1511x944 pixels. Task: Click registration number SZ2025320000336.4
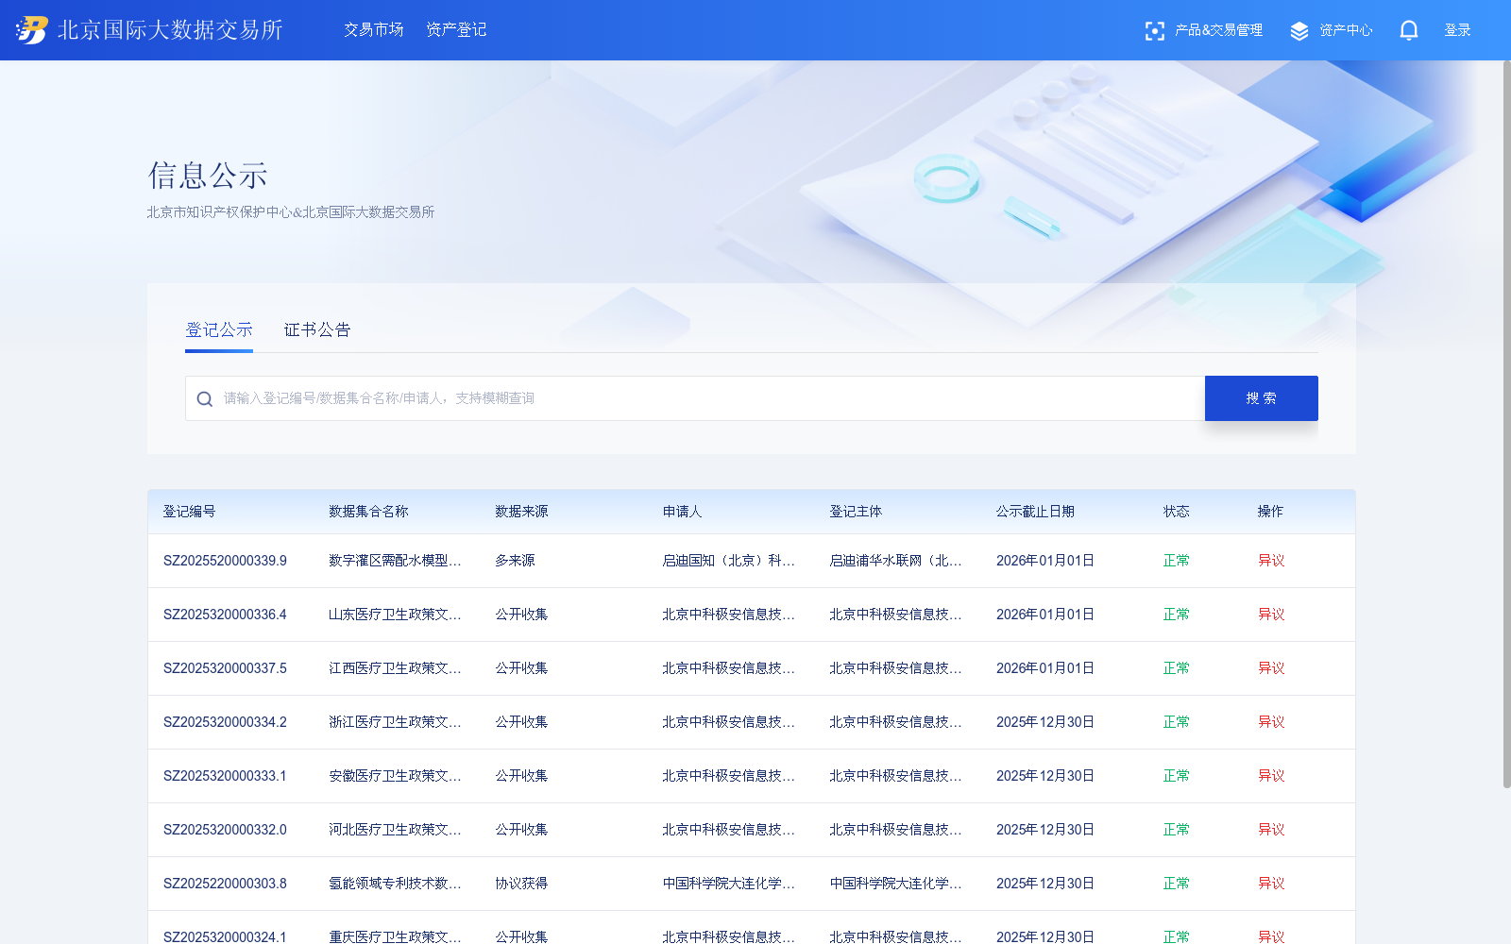[226, 614]
